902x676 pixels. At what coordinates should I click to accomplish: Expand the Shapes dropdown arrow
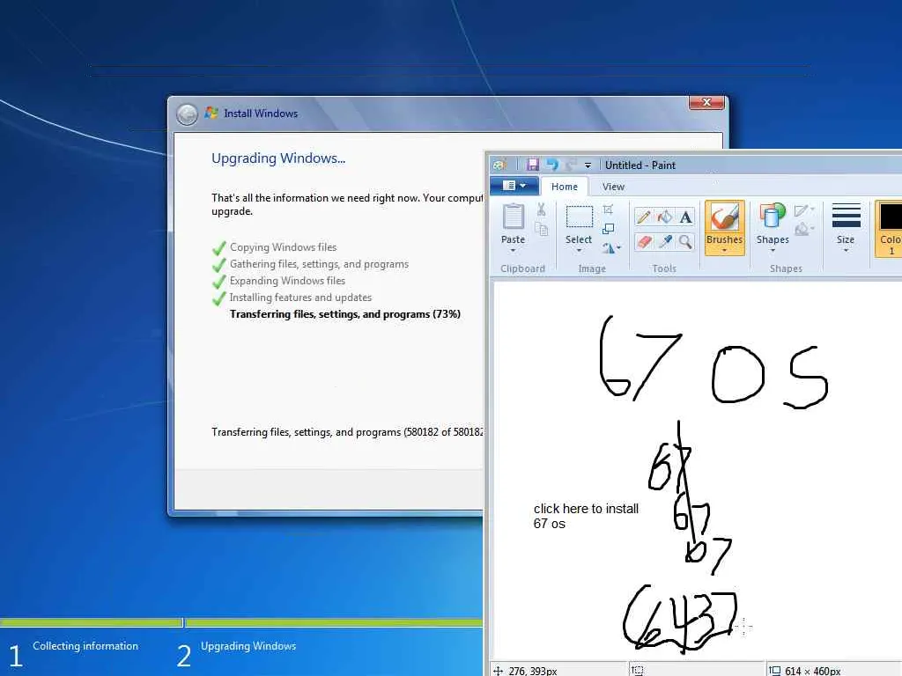pyautogui.click(x=772, y=251)
